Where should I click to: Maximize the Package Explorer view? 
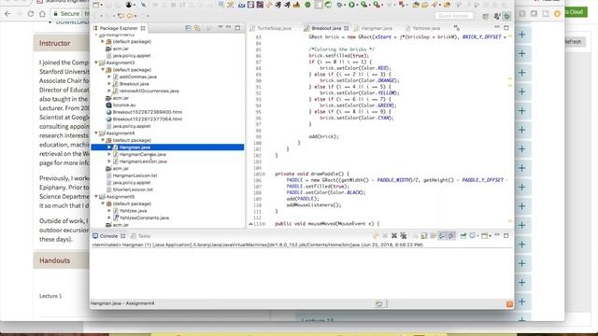click(x=237, y=28)
